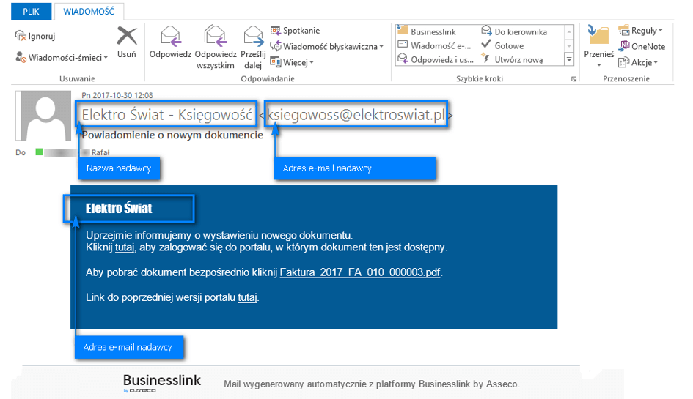Click the Elektro Świat email heading
This screenshot has height=399, width=693.
click(119, 209)
